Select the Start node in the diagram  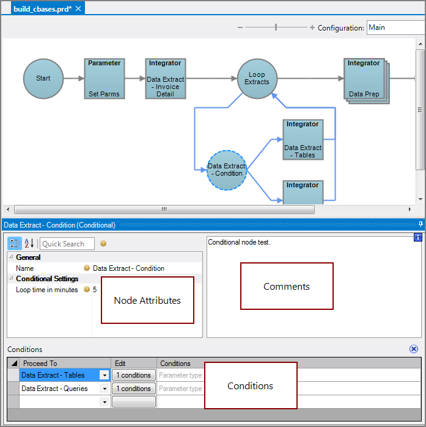pos(43,79)
